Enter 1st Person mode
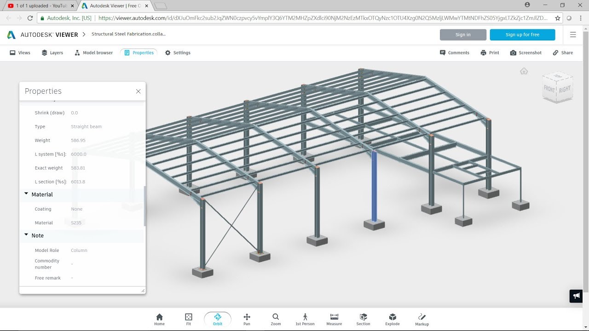The image size is (589, 331). point(305,318)
